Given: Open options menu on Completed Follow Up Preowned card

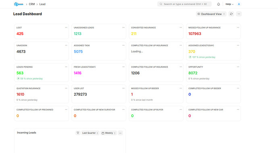Looking at the screenshot, I should tap(66, 110).
